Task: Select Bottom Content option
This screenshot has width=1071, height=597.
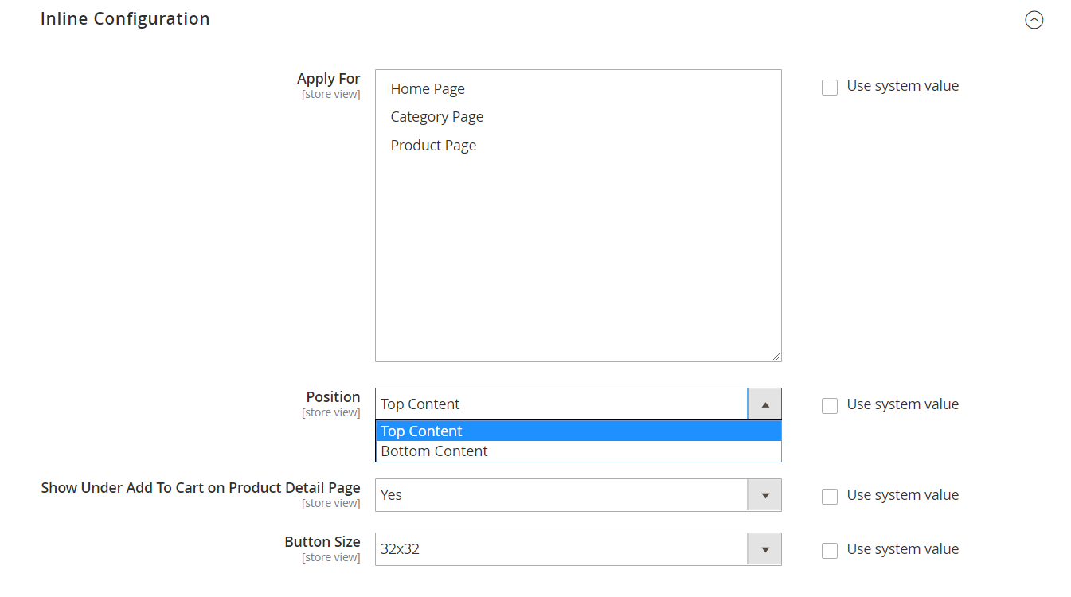Action: 577,451
